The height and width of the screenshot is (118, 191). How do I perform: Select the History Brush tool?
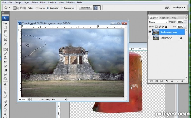coord(5,62)
